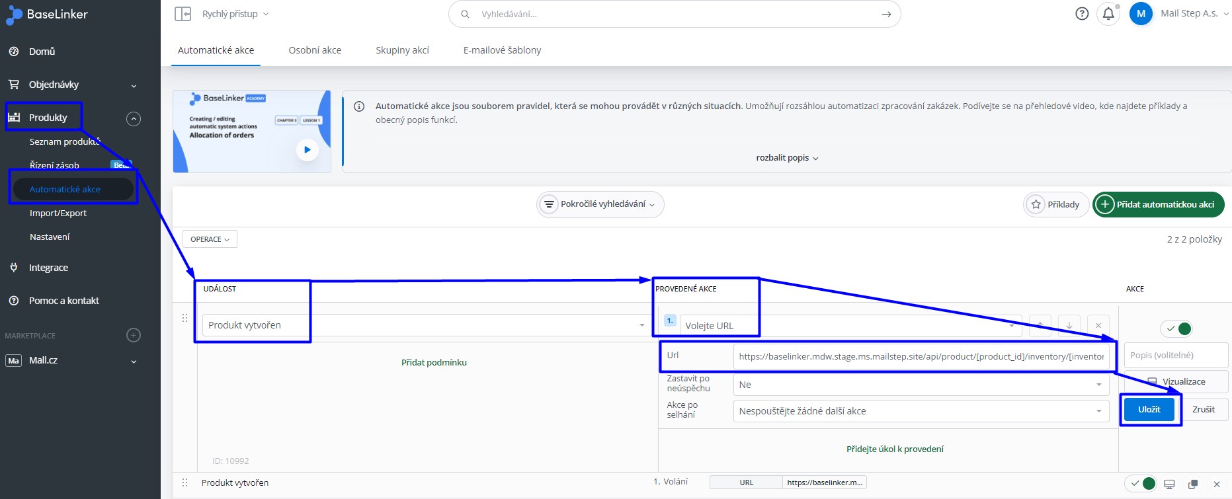The height and width of the screenshot is (499, 1232).
Task: Collapse the sidebar using the panel toggle icon
Action: 183,14
